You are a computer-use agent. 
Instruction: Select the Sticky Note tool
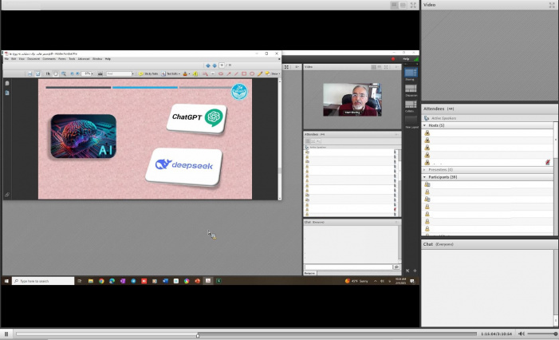(x=148, y=74)
